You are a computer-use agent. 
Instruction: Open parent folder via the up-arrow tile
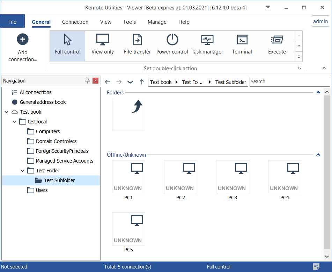128,114
